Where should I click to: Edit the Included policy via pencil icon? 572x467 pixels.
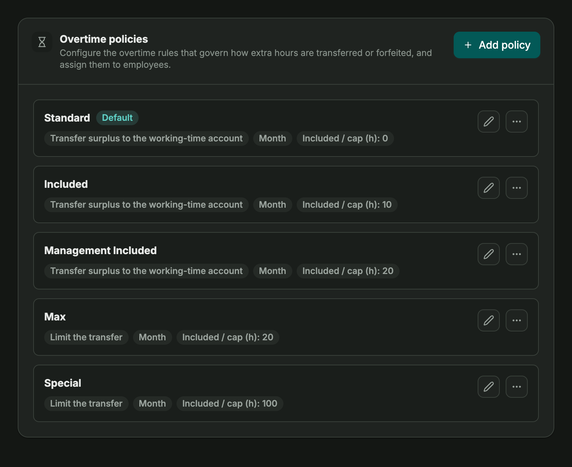point(489,188)
